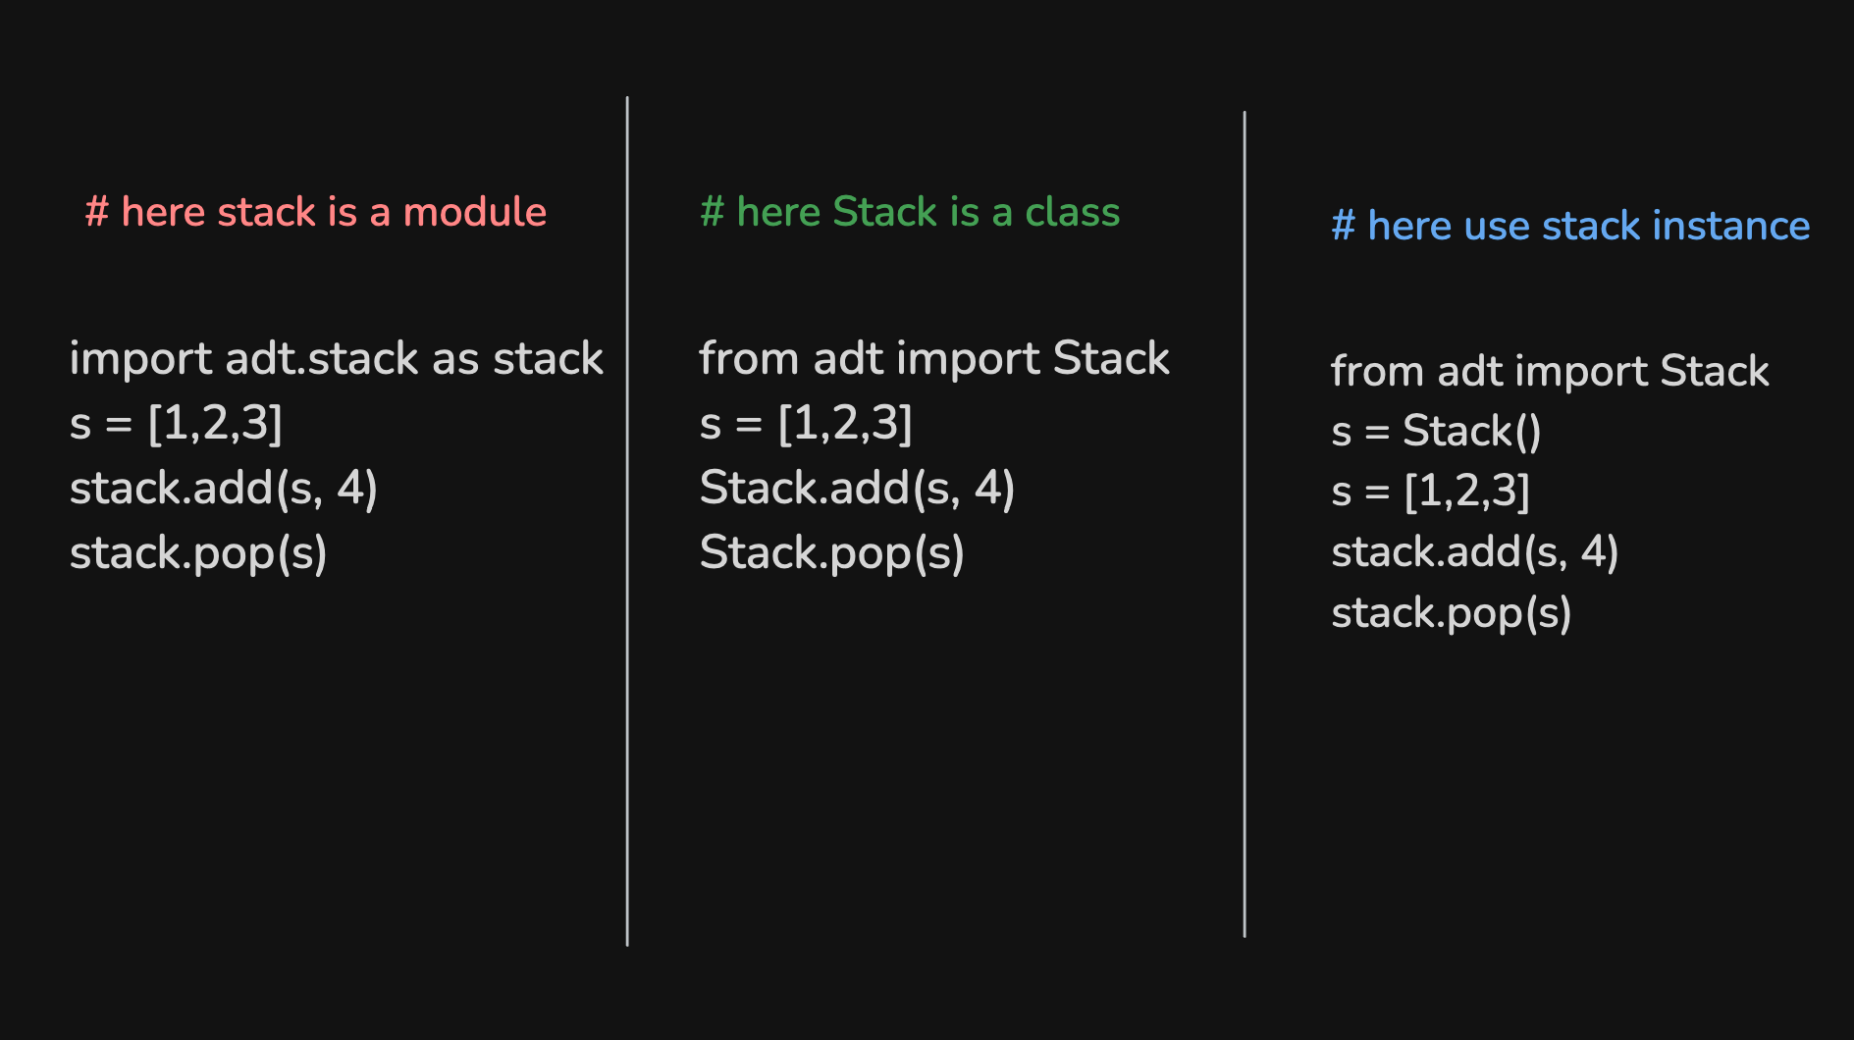The image size is (1854, 1040).
Task: Click 'stack.add(s, 4)' in the right column
Action: coord(1475,552)
